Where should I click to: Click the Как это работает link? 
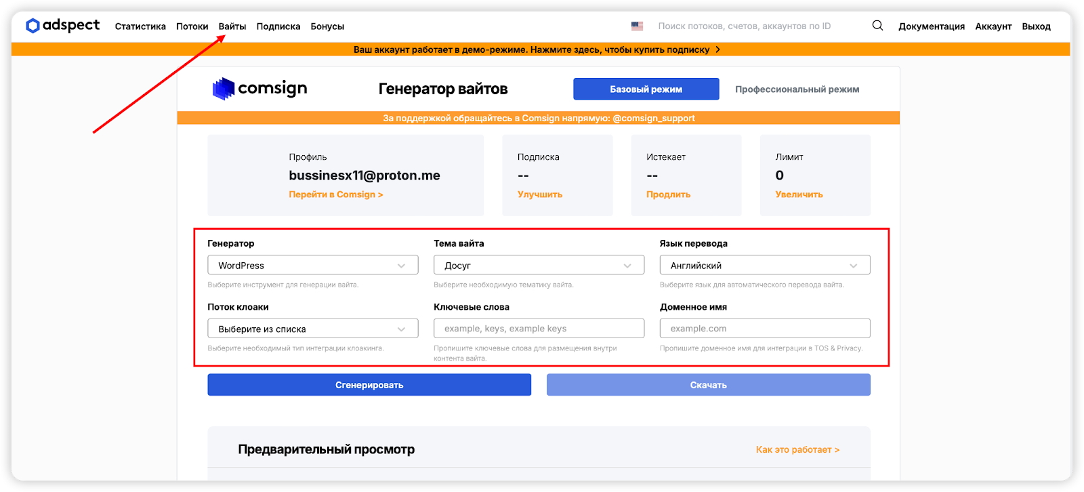tap(797, 450)
